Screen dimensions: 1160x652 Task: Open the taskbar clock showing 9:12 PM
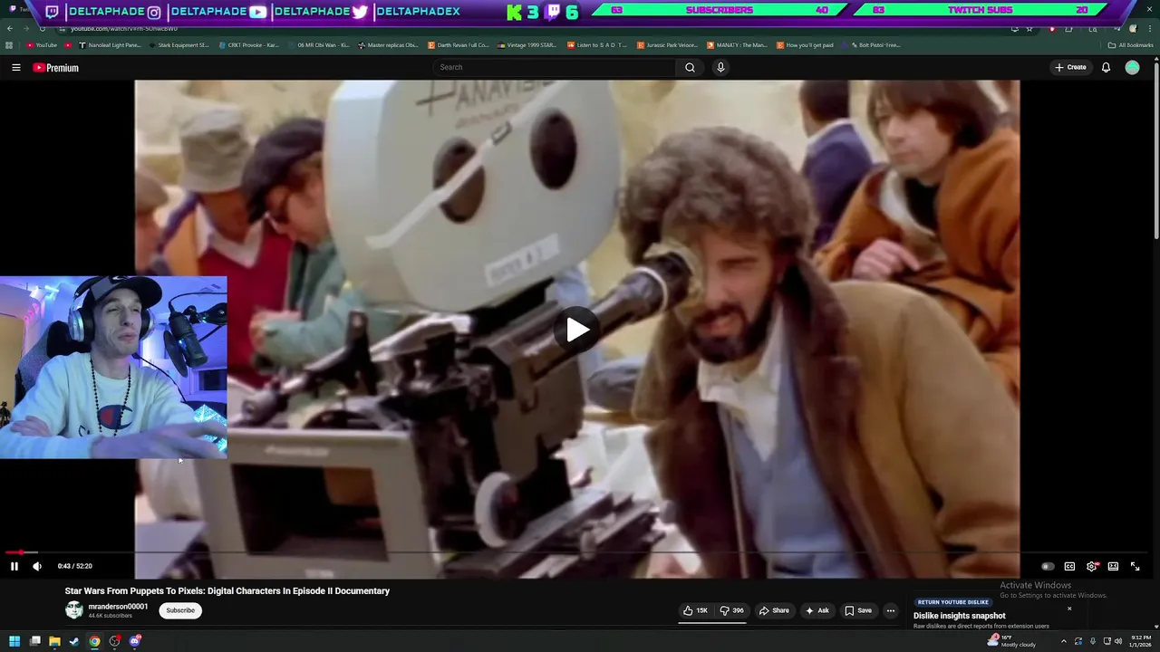pyautogui.click(x=1139, y=641)
